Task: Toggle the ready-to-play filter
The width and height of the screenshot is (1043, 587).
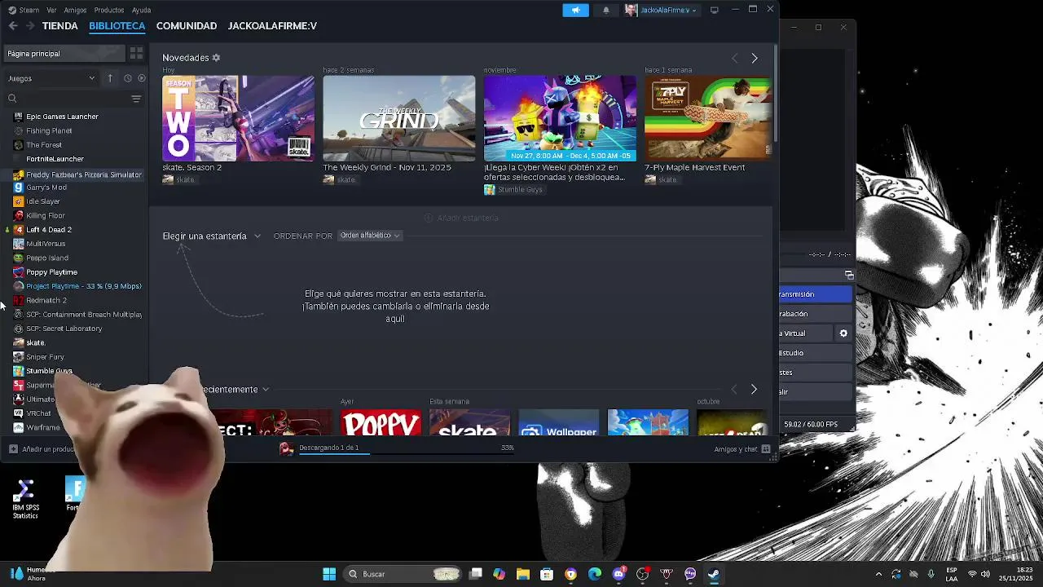Action: coord(142,78)
